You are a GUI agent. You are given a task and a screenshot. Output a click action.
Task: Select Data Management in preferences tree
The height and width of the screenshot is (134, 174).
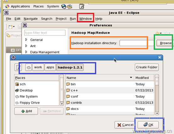click(x=45, y=52)
